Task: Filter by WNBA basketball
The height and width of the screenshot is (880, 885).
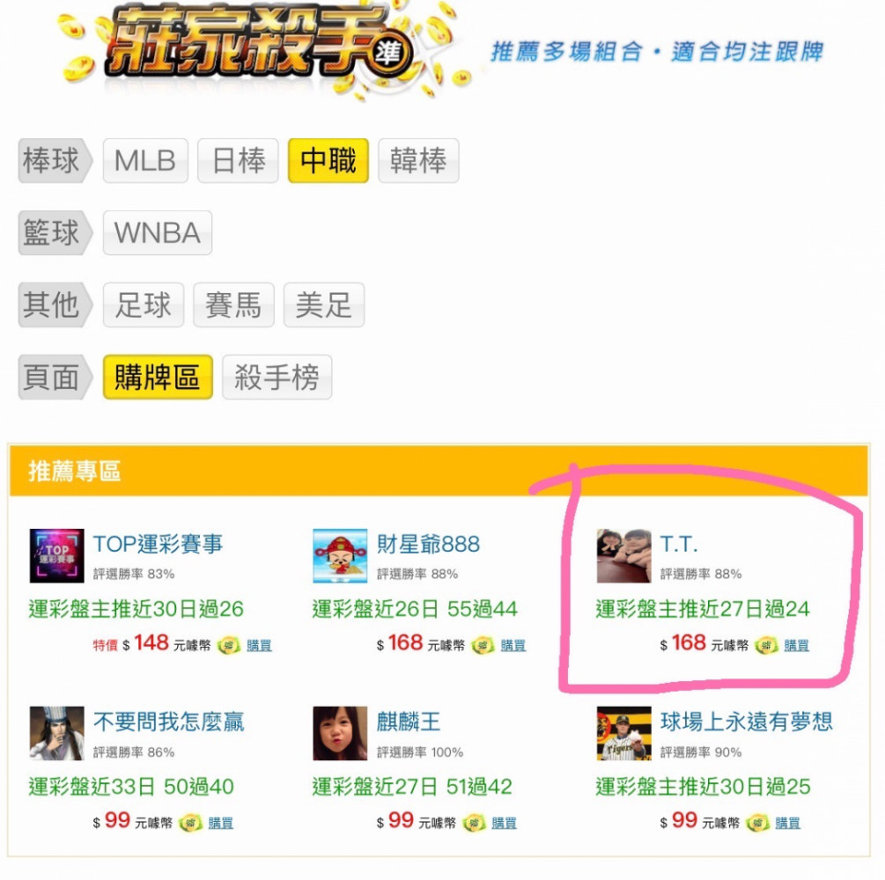Action: [158, 232]
